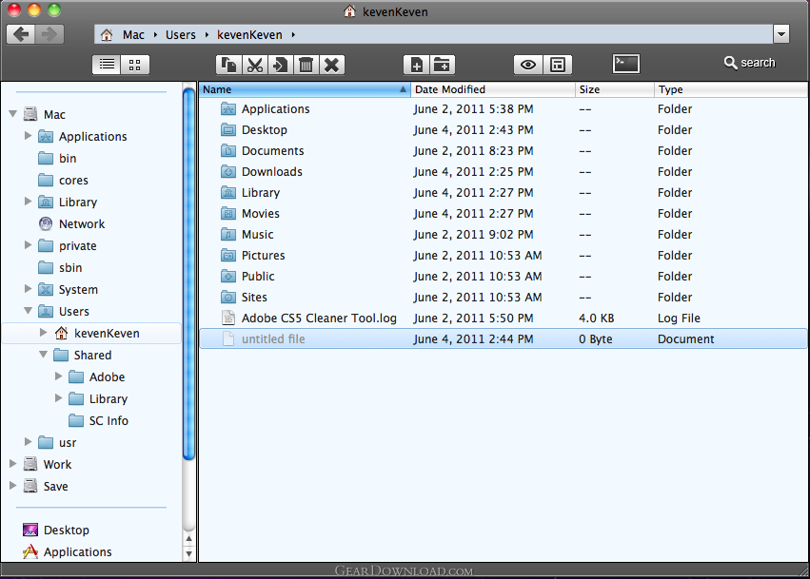Expand the sidebar Applications folder under Mac
The width and height of the screenshot is (810, 579).
(x=28, y=136)
